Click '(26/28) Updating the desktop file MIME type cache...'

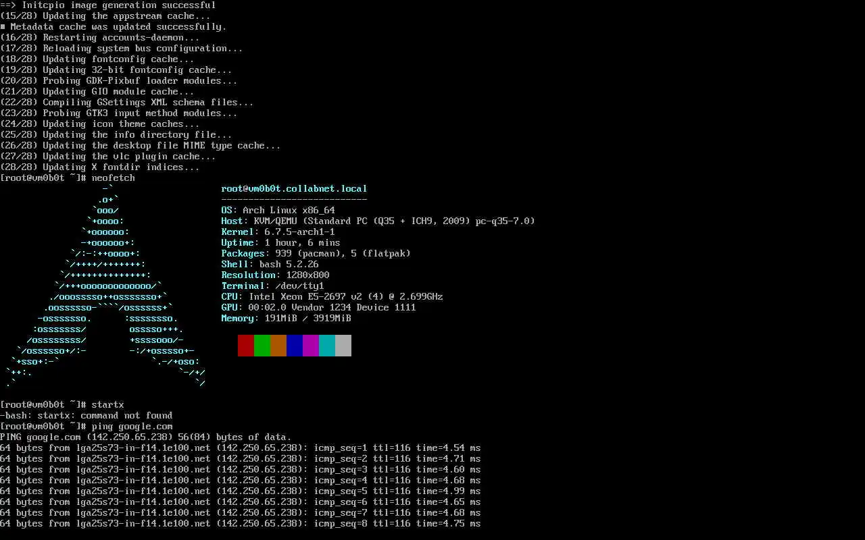click(x=141, y=146)
